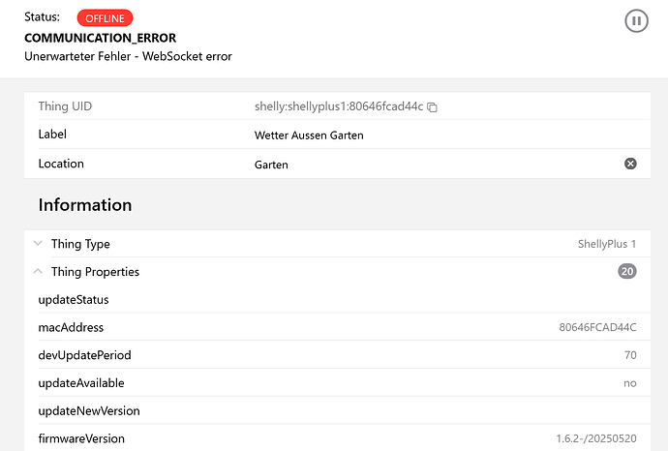Copy the Thing UID to clipboard
Viewport: 668px width, 451px height.
pos(433,106)
